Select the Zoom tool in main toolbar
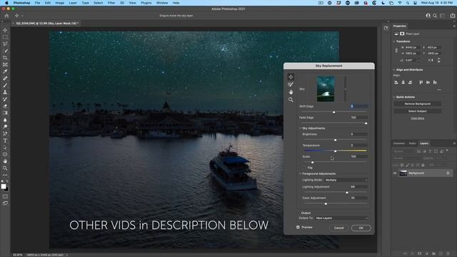Viewport: 457px width, 257px height. (5, 168)
